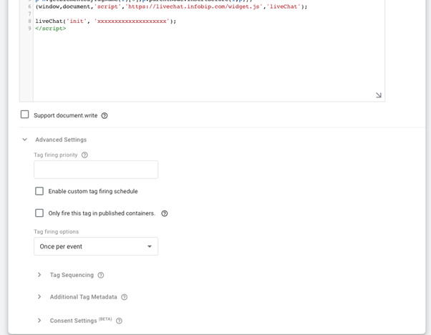Check Enable custom tag firing schedule
Screen dimensions: 431x335
point(39,191)
